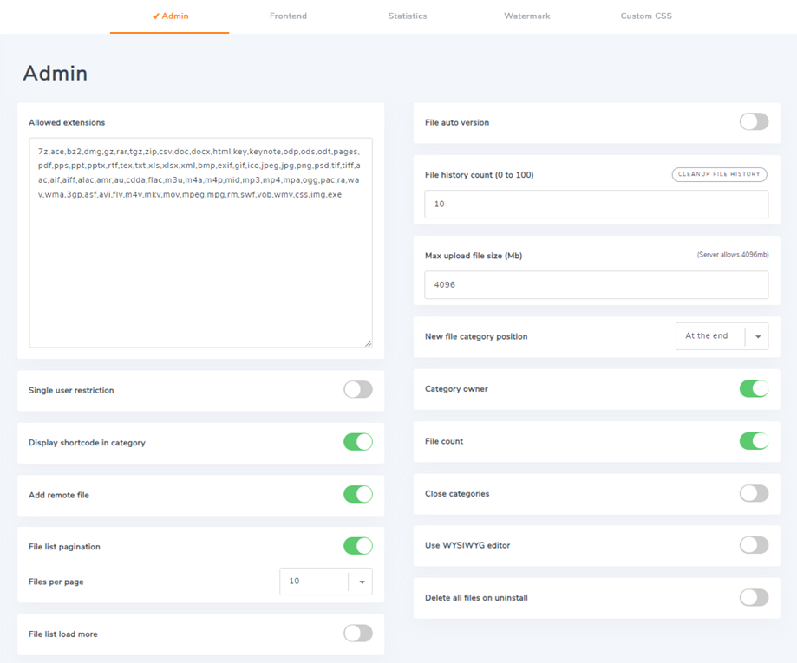
Task: Click inside the Allowed extensions textarea
Action: tap(200, 260)
